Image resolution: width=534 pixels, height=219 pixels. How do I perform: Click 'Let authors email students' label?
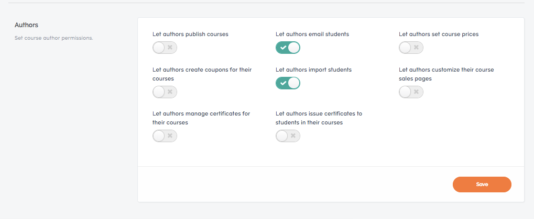click(x=312, y=34)
